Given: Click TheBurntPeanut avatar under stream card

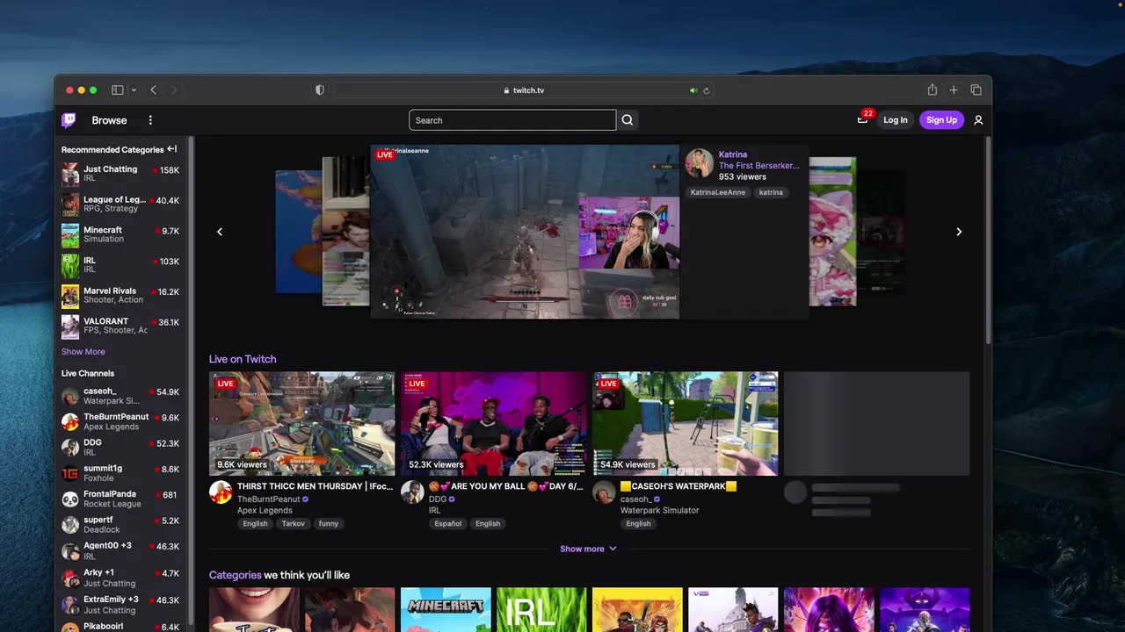Looking at the screenshot, I should point(221,492).
